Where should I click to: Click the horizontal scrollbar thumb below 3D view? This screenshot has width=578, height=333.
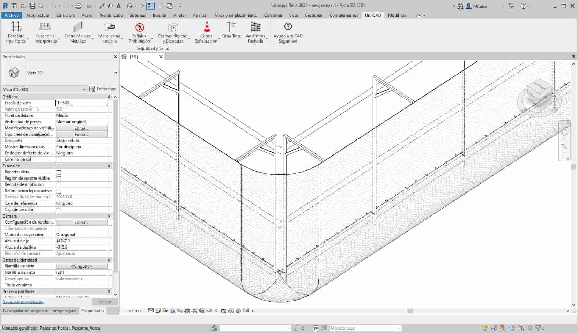pos(410,311)
